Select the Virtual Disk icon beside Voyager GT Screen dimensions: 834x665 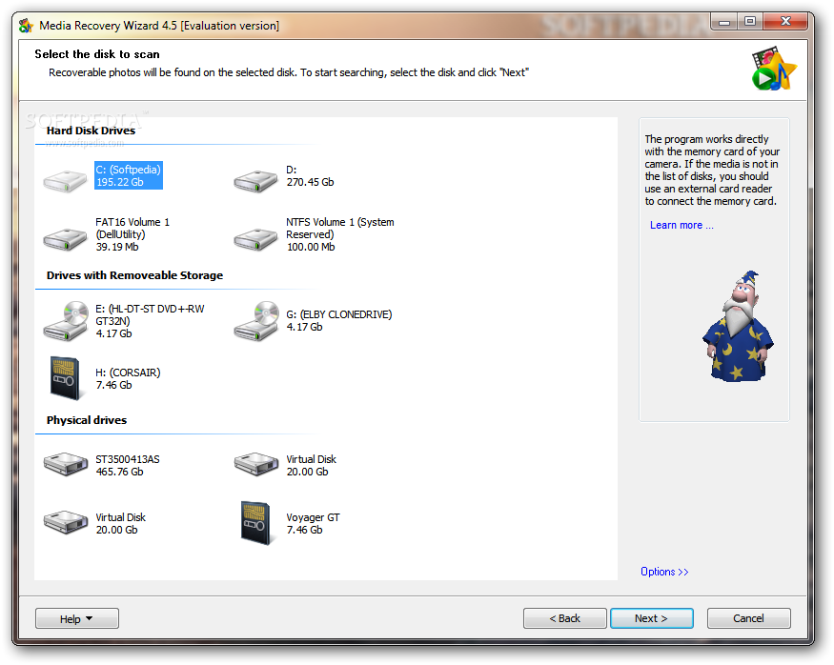click(66, 522)
